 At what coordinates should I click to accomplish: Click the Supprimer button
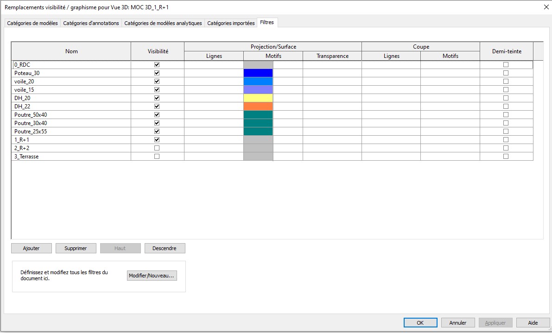point(76,248)
